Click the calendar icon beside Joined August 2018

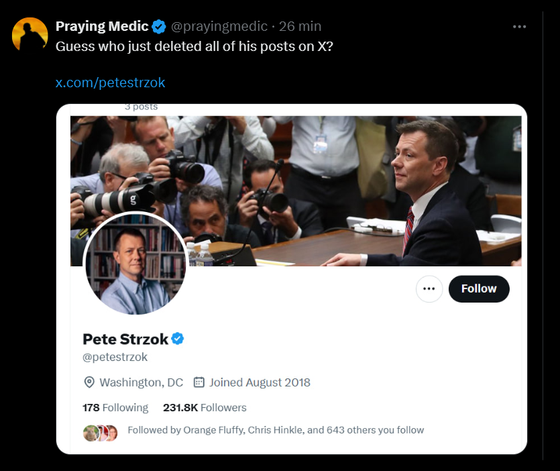(x=199, y=382)
